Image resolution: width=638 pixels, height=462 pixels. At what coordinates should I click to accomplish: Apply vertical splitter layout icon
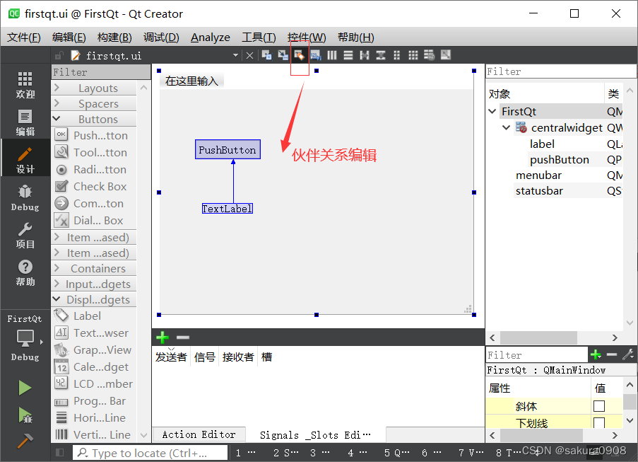click(x=381, y=55)
